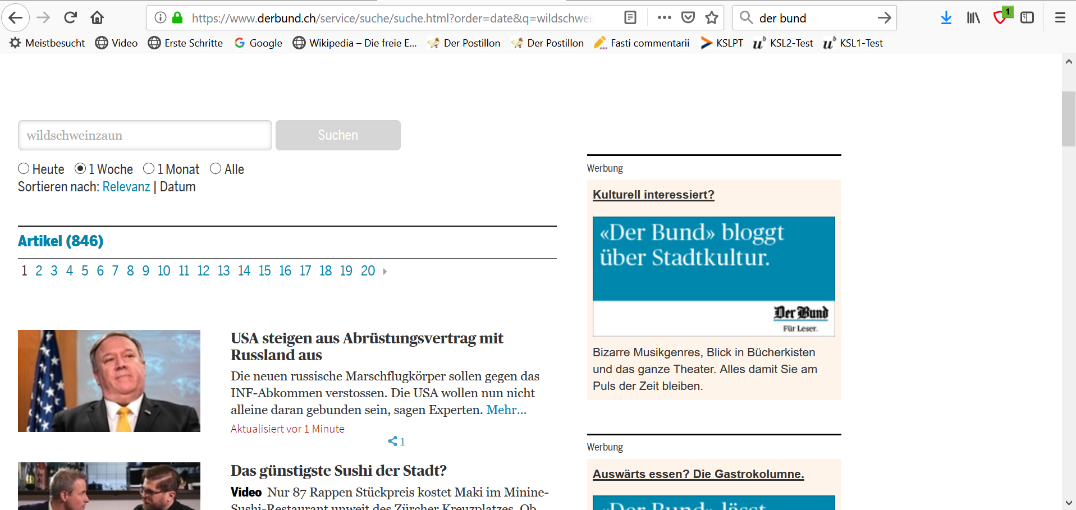Click Der Bund bloggt Stadtkultur banner
This screenshot has width=1076, height=510.
(x=714, y=277)
